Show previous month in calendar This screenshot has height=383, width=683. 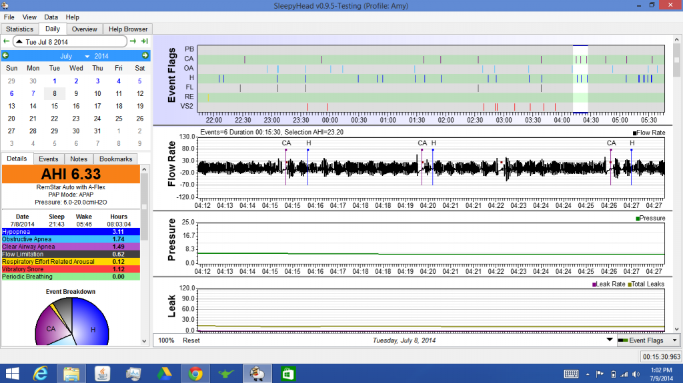click(6, 56)
